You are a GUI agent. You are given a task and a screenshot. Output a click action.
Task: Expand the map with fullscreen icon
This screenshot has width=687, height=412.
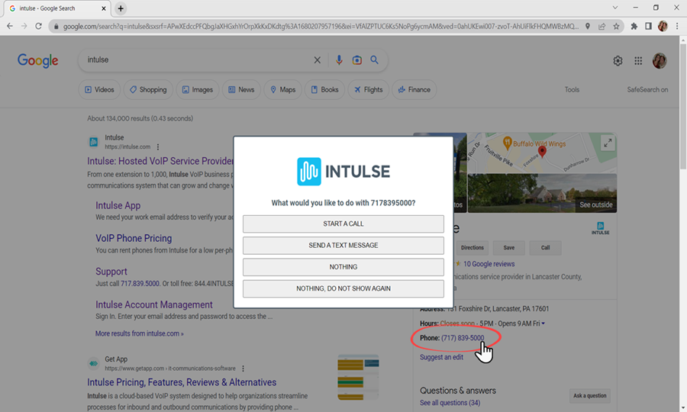(x=608, y=143)
